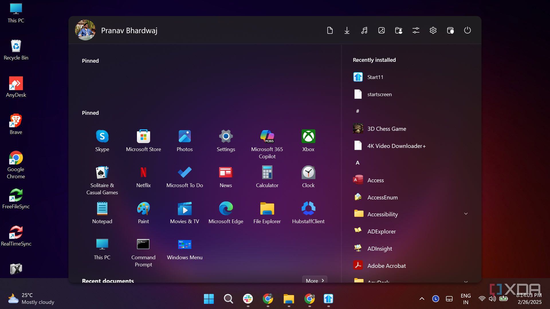Open the personal folder icon next to settings
Viewport: 550px width, 309px height.
(398, 30)
